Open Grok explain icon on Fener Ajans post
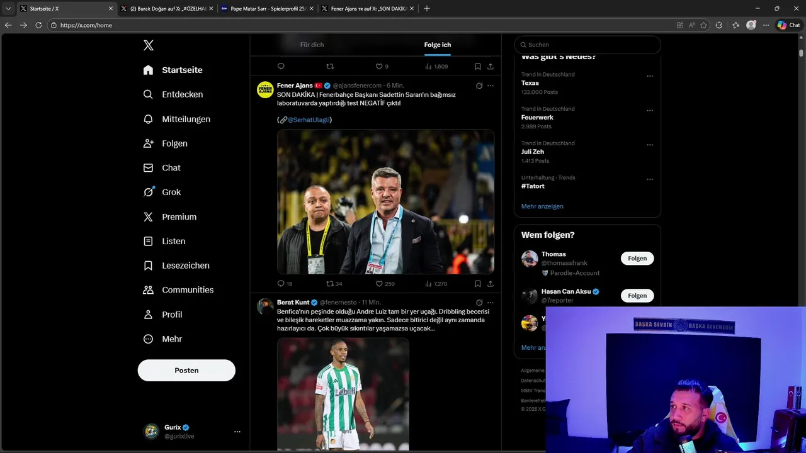Screen dimensions: 806x453 pos(479,86)
